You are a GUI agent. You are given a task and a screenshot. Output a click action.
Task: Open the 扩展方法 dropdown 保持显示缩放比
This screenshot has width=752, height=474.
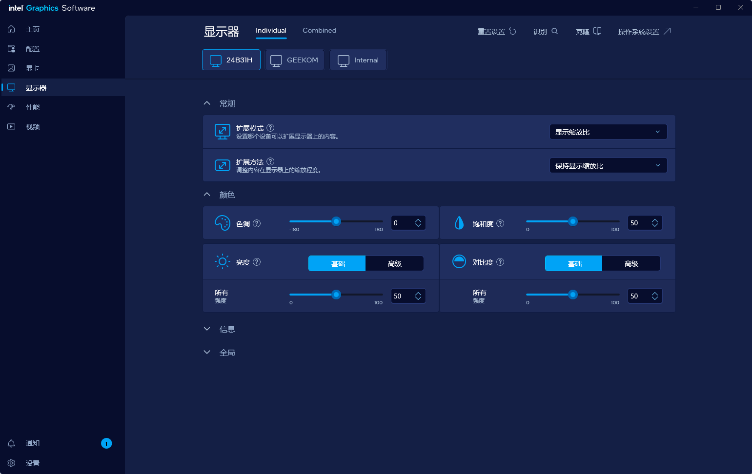point(608,165)
